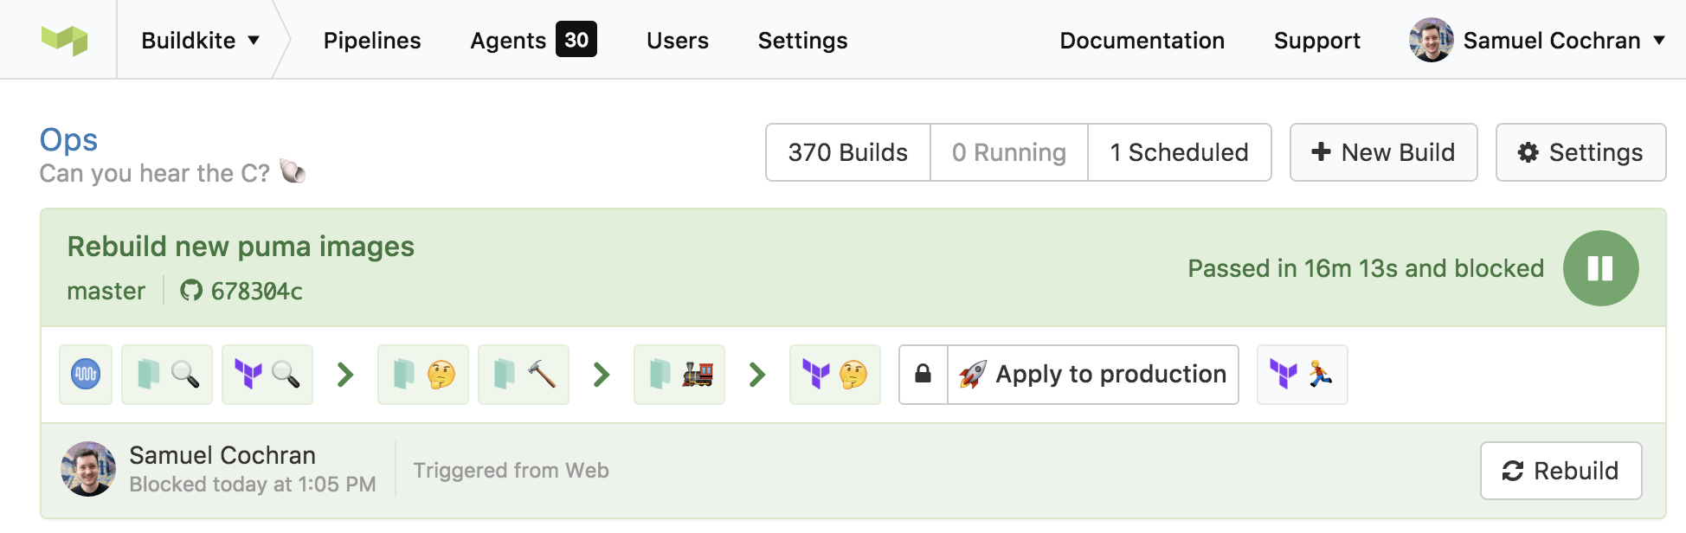Image resolution: width=1686 pixels, height=533 pixels.
Task: Select the book and train step
Action: pos(679,375)
